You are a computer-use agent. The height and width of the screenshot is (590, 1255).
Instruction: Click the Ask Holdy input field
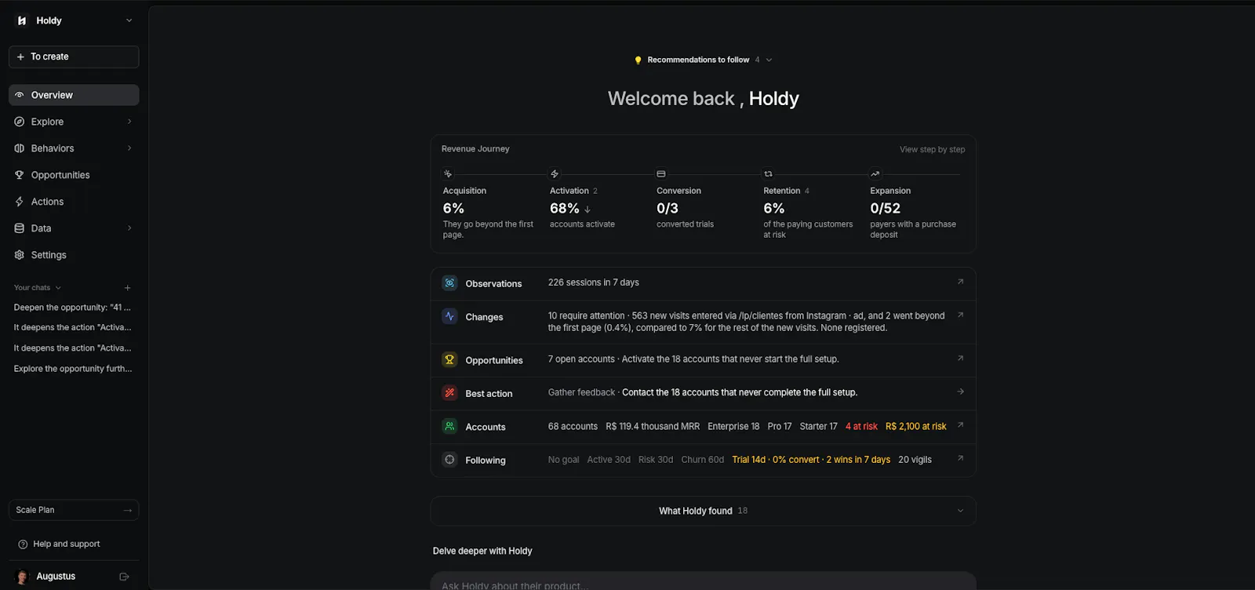coord(703,582)
